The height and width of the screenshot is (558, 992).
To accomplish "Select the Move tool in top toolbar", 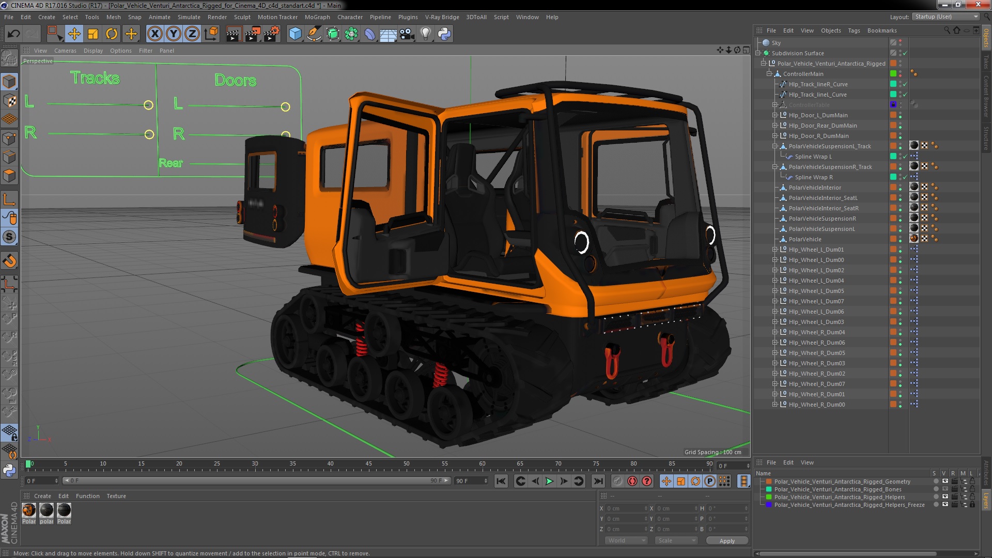I will pos(74,34).
